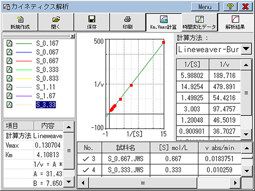255x191 pixels.
Task: Click red line swatch of S_0.667
Action: pyautogui.click(x=24, y=61)
